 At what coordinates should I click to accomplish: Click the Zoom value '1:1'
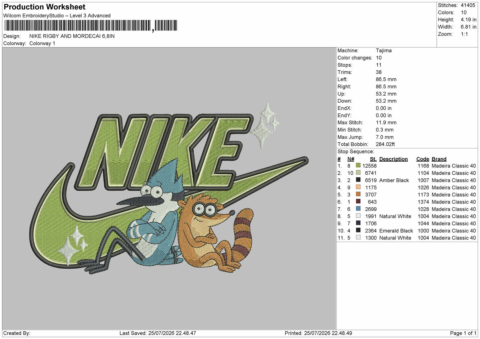[x=464, y=34]
